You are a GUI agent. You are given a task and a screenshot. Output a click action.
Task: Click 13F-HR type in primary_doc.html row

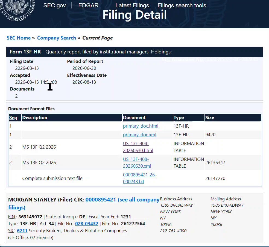point(181,126)
